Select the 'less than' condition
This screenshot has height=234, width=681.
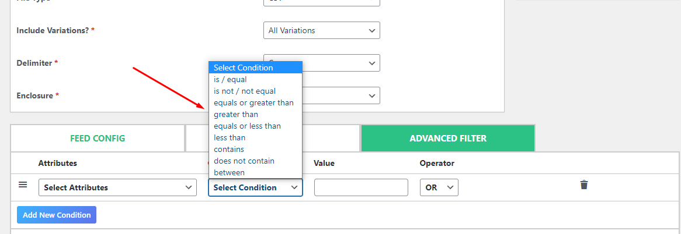(x=229, y=137)
